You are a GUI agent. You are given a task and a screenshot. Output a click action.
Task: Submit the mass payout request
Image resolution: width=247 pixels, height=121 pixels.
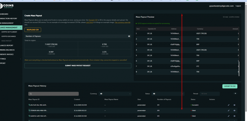point(78,66)
